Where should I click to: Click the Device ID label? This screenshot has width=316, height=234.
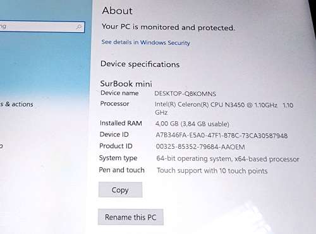114,134
